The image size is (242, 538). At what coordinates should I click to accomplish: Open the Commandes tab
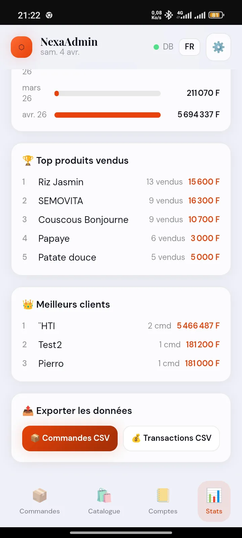40,501
